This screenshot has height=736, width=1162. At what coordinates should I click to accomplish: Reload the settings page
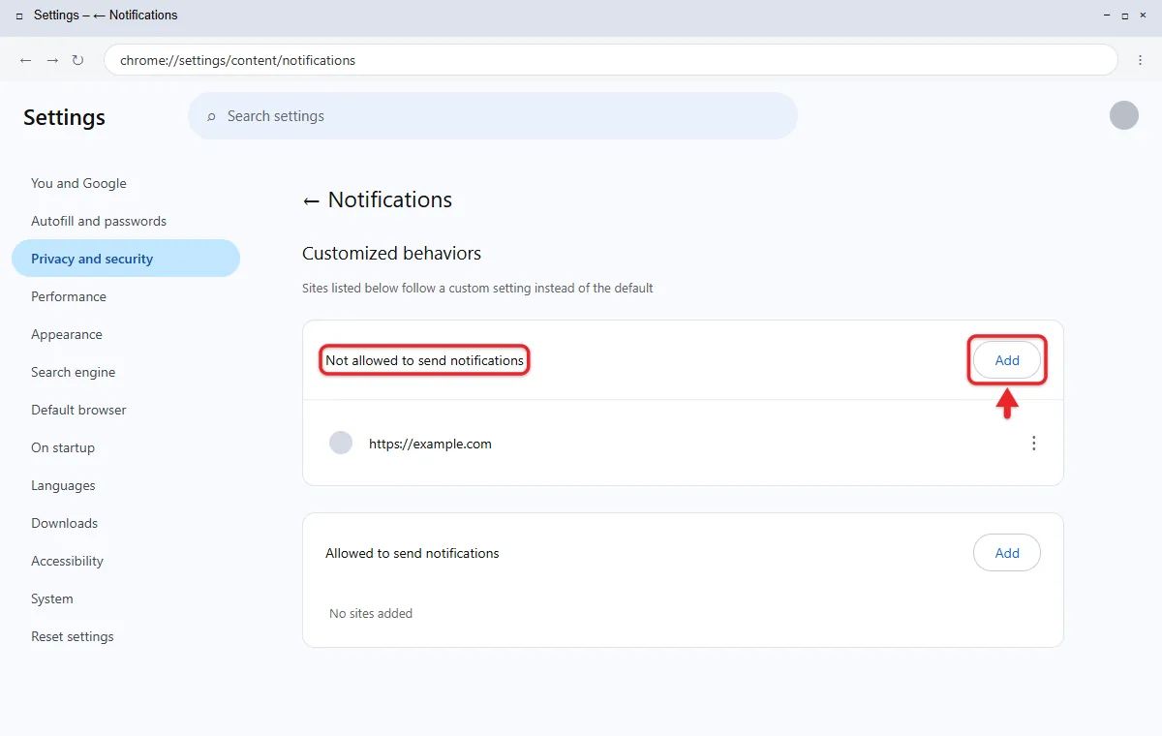coord(77,60)
